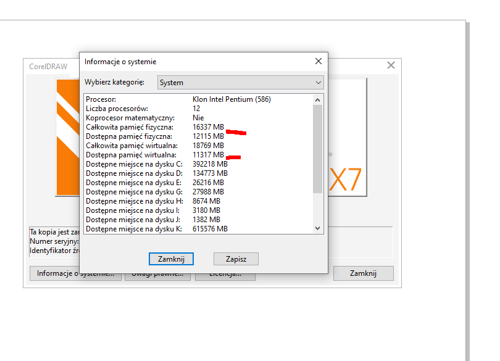Click the orange X7 logo
Screen dimensions: 500x361
pyautogui.click(x=345, y=179)
